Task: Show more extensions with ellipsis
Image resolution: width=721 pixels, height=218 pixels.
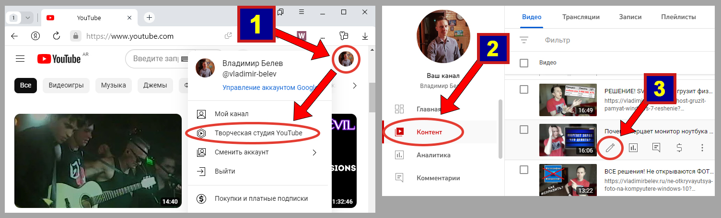Action: pos(322,37)
